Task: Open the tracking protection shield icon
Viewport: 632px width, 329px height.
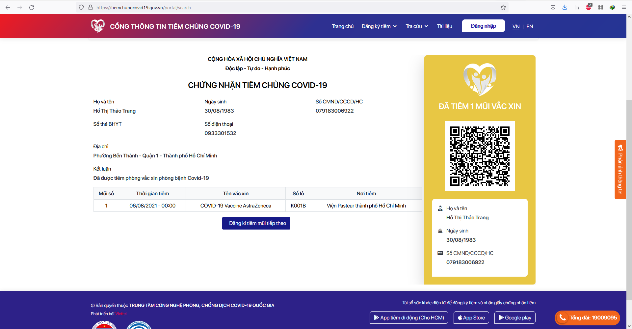Action: click(81, 7)
